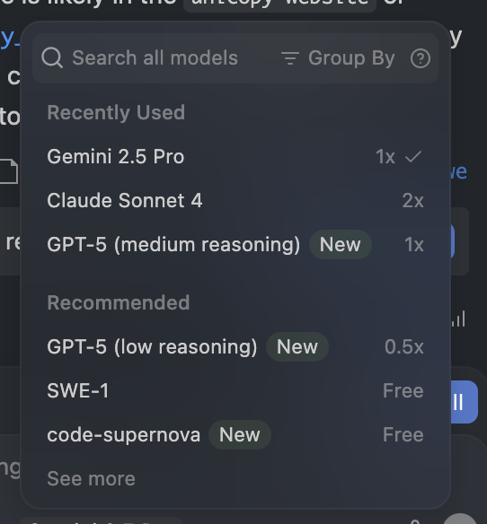
Task: Select Gemini 2.5 Pro model
Action: click(x=235, y=156)
